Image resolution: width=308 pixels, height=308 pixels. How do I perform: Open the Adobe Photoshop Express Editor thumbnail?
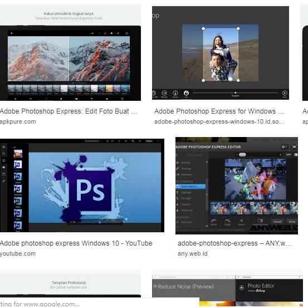tap(237, 185)
